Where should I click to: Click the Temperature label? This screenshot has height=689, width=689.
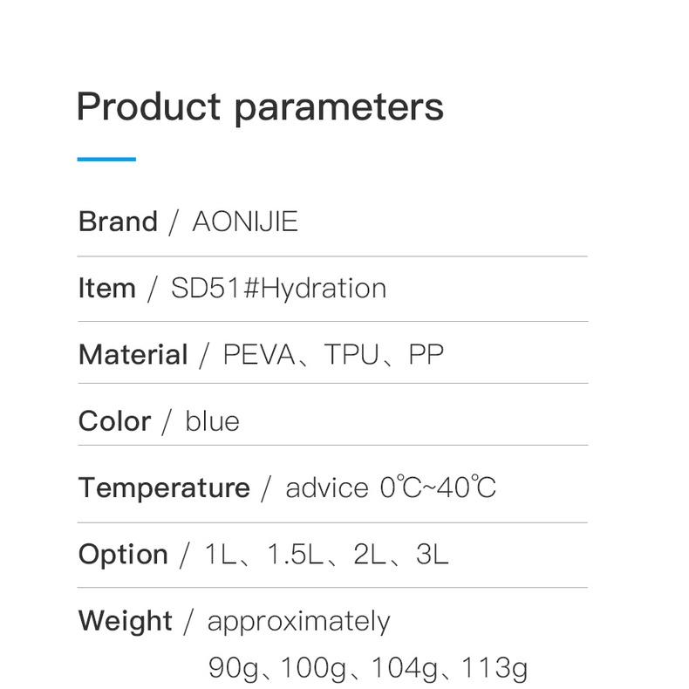pyautogui.click(x=164, y=488)
